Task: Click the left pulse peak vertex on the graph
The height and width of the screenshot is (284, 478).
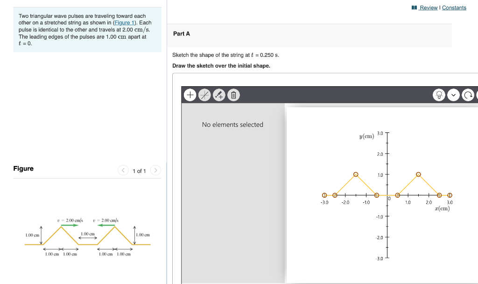Action: (x=356, y=174)
